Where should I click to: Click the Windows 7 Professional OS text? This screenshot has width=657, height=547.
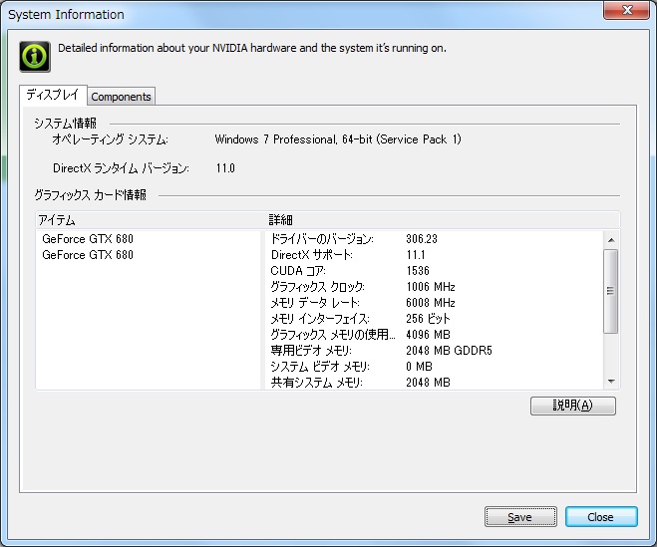click(338, 139)
